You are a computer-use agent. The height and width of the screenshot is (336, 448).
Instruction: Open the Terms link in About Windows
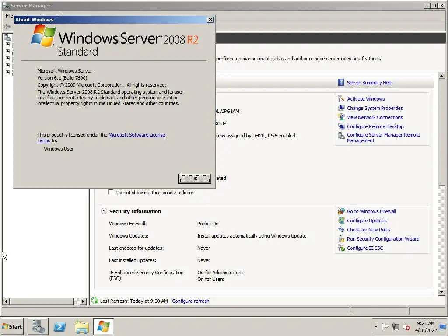(x=44, y=140)
